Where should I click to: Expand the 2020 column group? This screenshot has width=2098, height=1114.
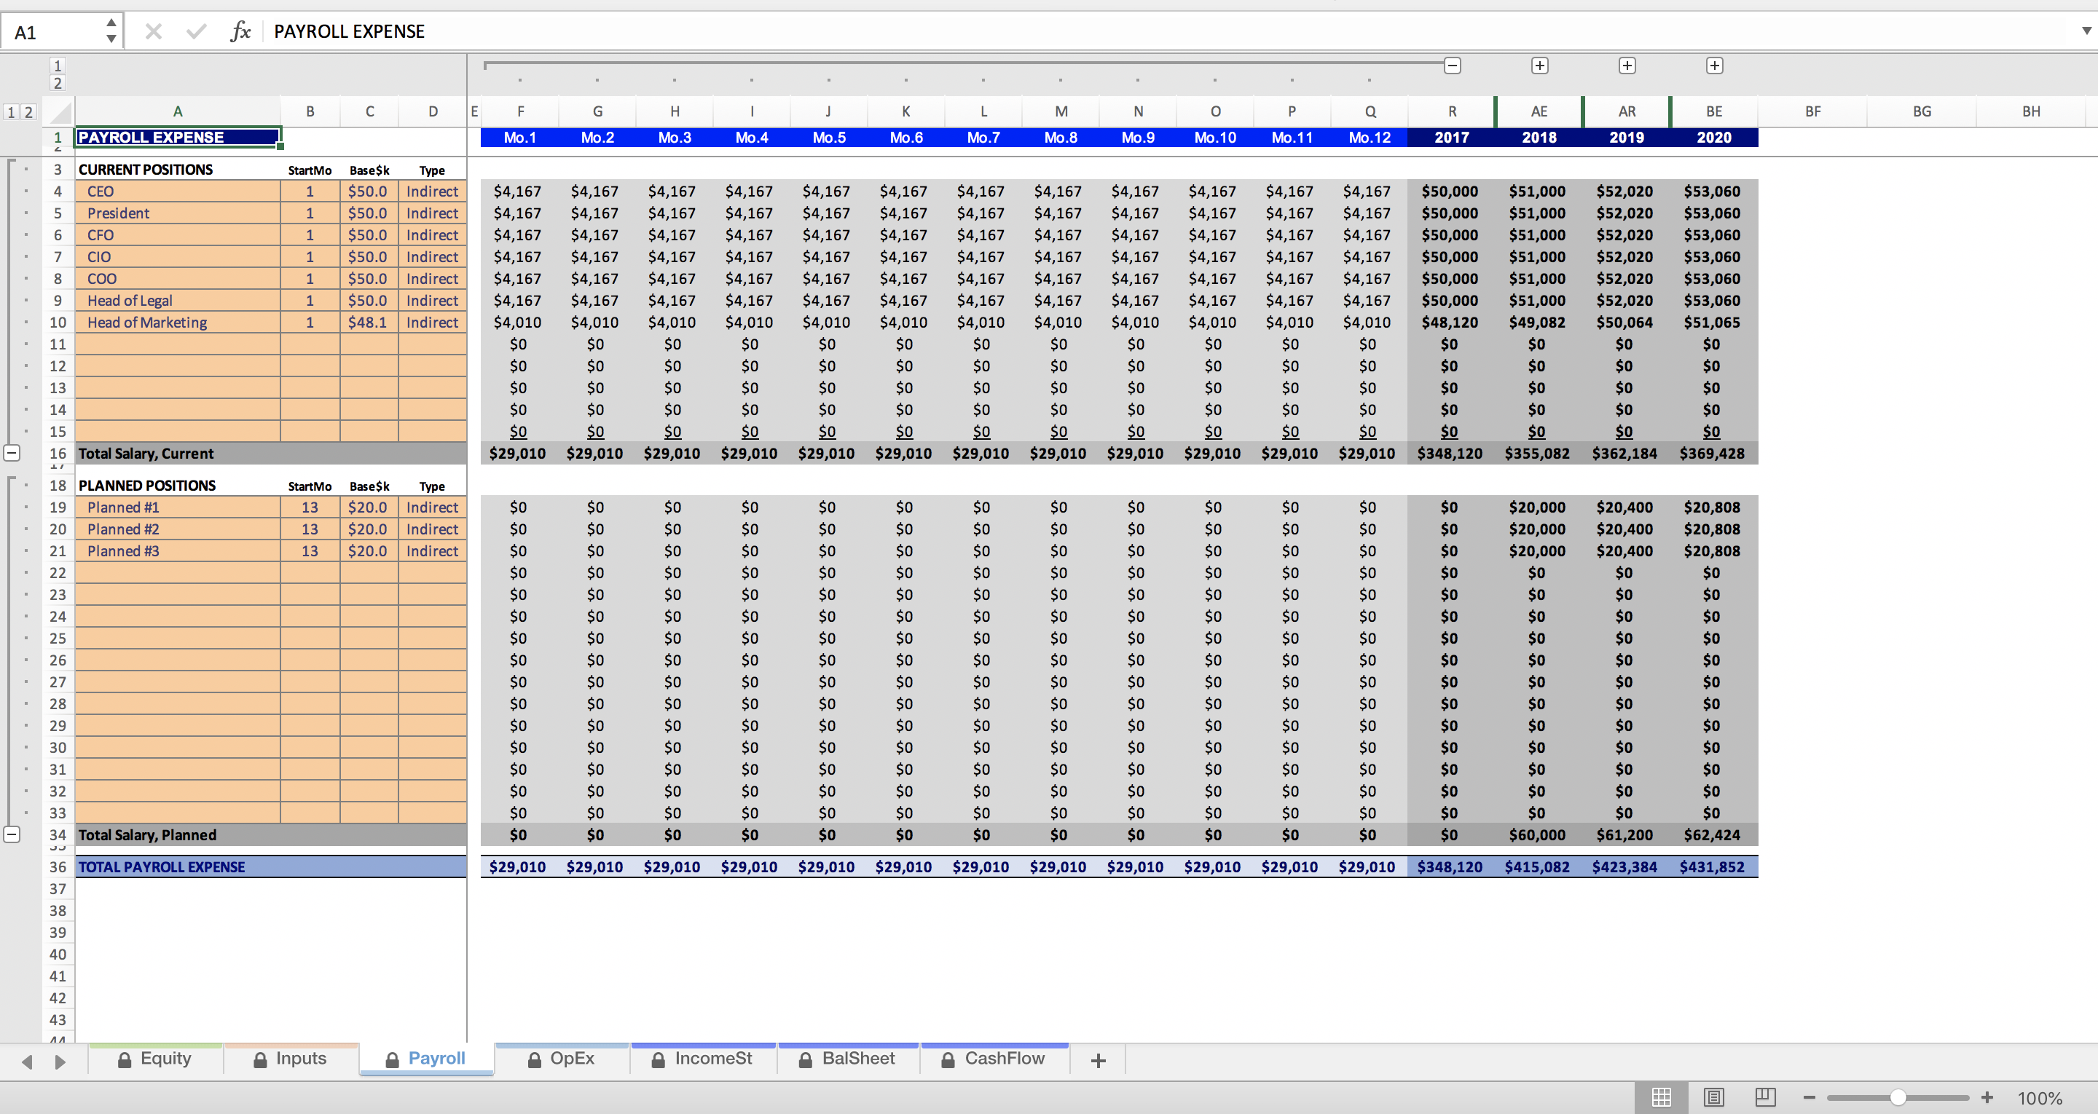[x=1714, y=66]
